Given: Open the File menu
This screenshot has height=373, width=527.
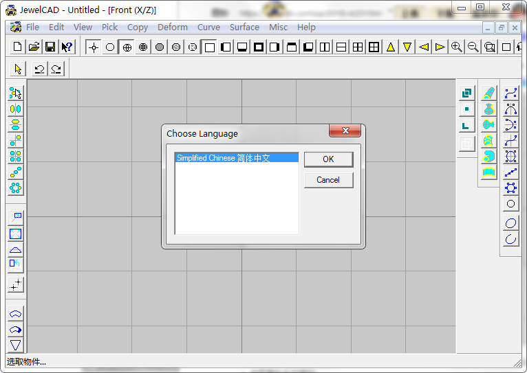Looking at the screenshot, I should (32, 27).
